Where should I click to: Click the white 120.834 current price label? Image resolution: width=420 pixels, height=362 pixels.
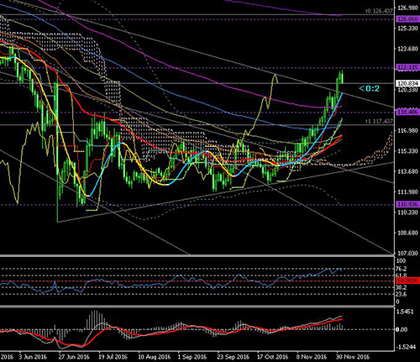tap(407, 83)
